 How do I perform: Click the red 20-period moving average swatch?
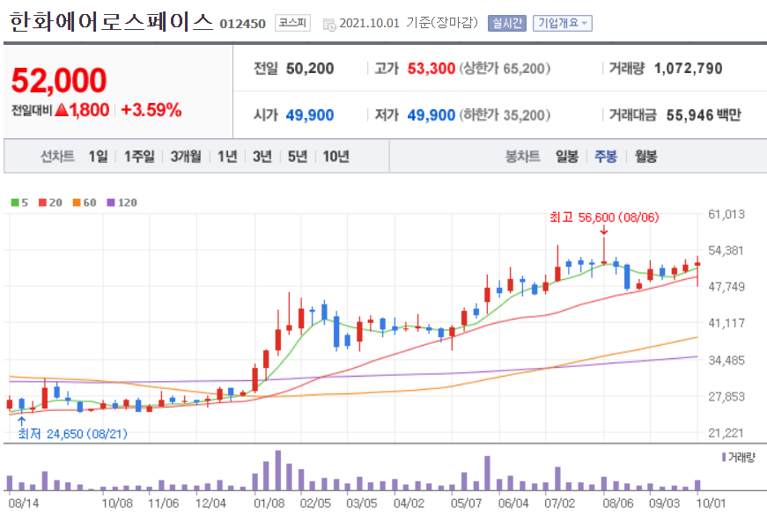point(42,202)
